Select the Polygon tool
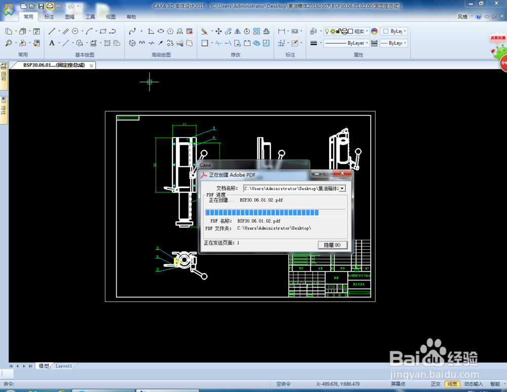507x392 pixels. tap(170, 31)
